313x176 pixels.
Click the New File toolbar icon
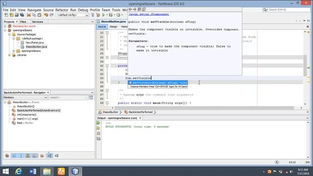pyautogui.click(x=6, y=15)
